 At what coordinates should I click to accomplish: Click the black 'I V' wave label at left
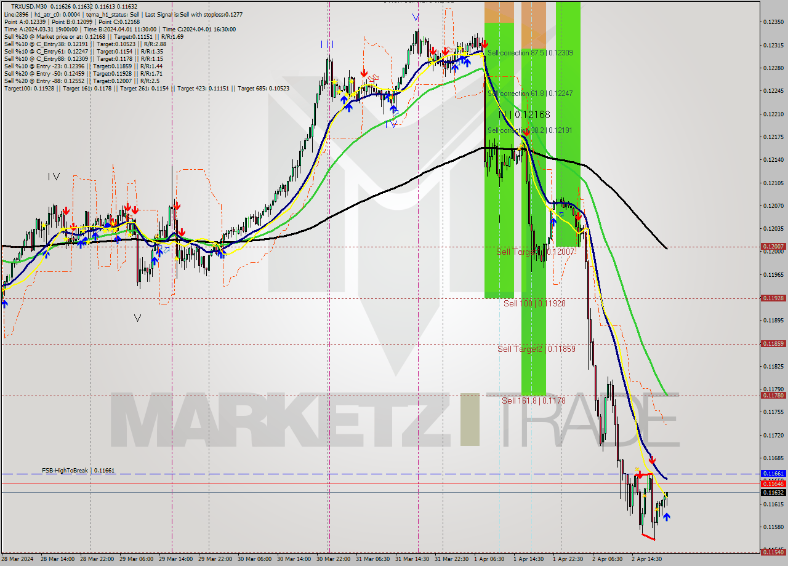click(x=54, y=177)
